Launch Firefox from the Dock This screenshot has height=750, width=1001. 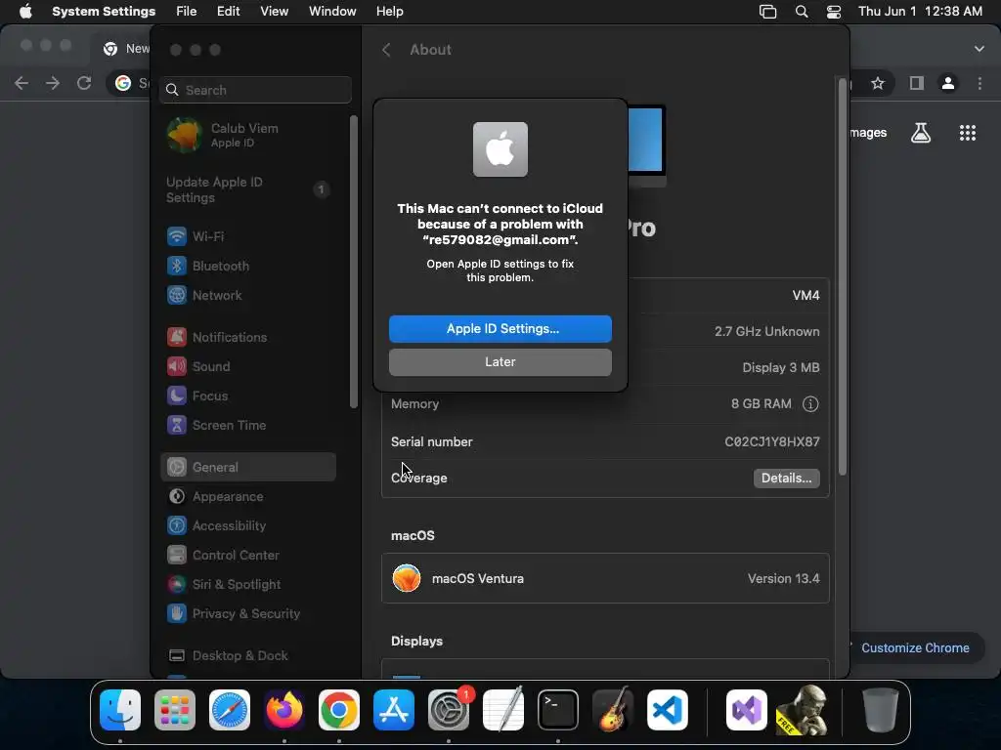[x=284, y=710]
